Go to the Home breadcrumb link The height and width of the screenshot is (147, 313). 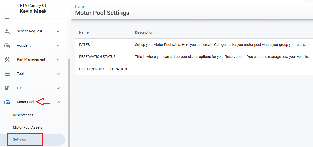80,6
